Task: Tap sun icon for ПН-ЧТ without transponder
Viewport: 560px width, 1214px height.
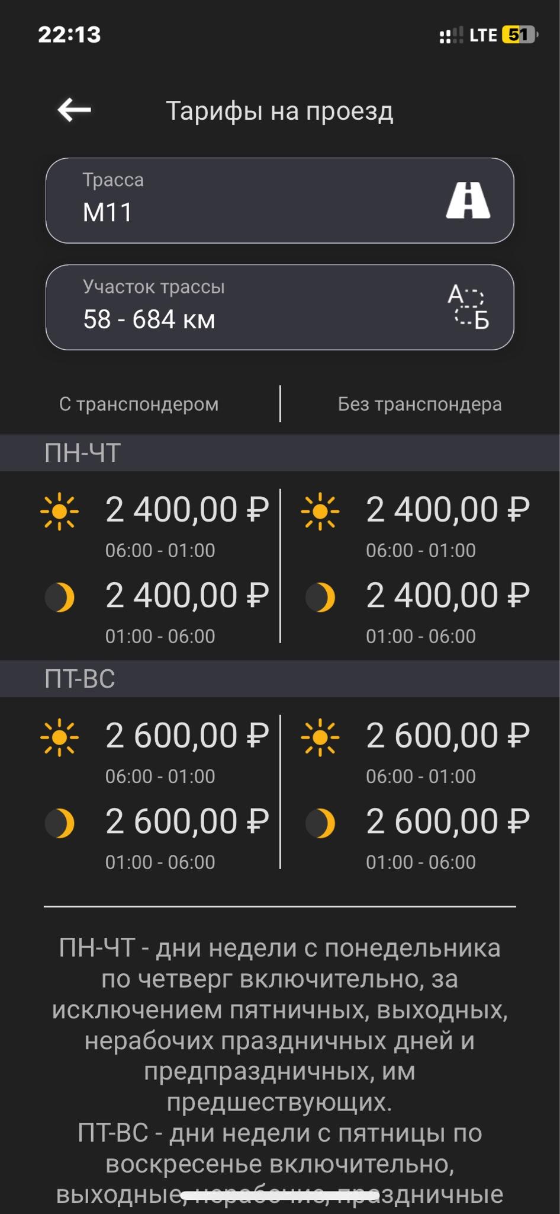Action: pyautogui.click(x=320, y=511)
